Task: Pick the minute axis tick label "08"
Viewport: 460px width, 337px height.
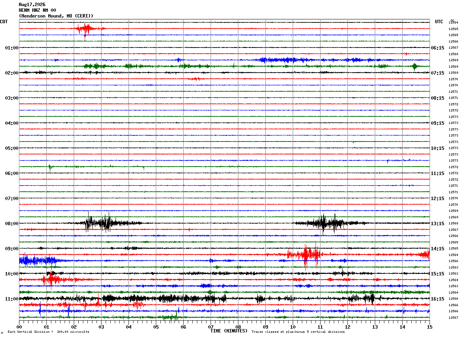Action: click(238, 327)
